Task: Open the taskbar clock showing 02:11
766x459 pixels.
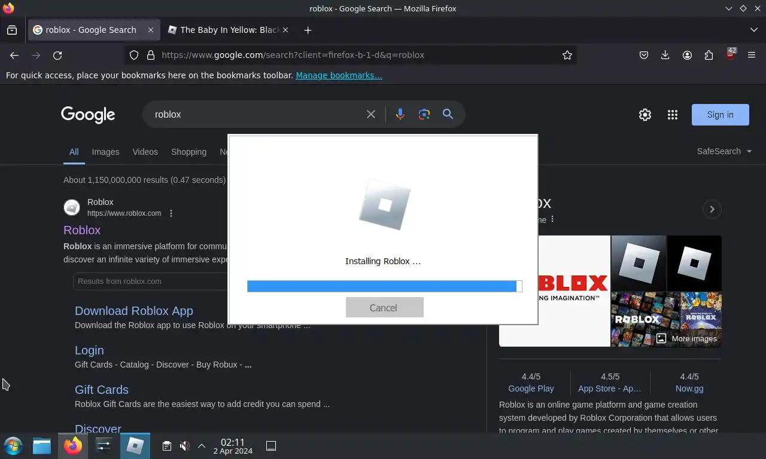Action: [233, 446]
